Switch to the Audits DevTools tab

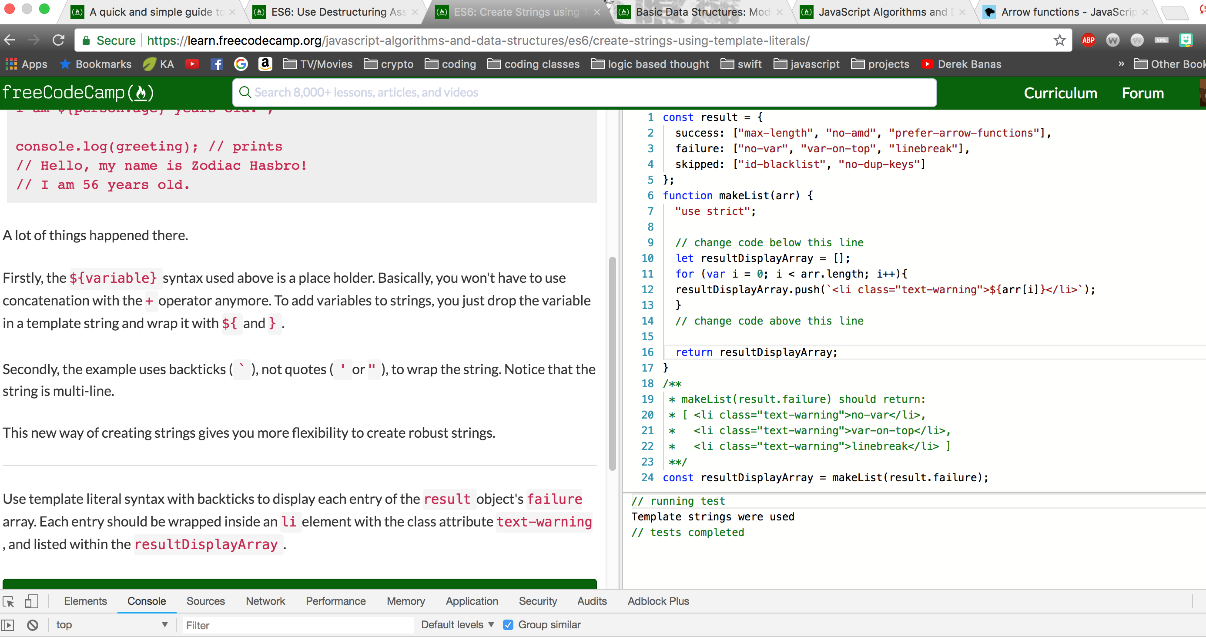pyautogui.click(x=592, y=601)
